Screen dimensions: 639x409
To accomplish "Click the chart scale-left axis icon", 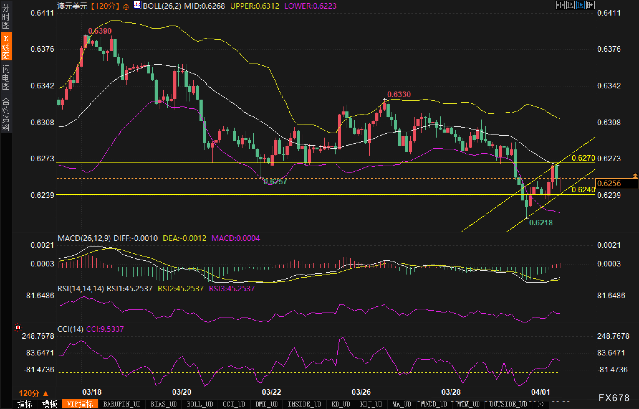I will [570, 5].
